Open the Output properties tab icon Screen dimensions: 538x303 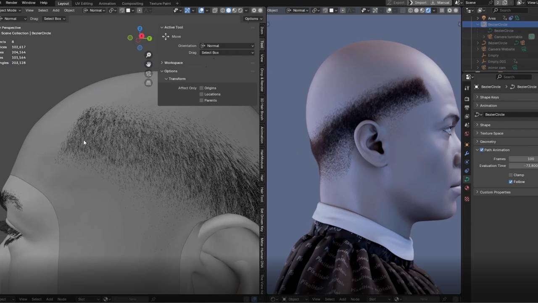tap(467, 107)
